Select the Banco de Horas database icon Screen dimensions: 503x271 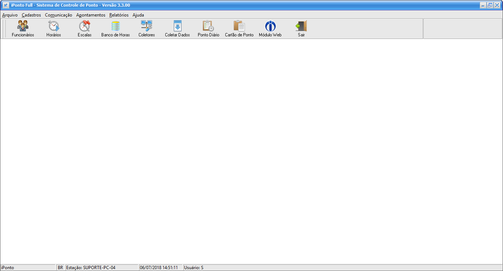pos(116,26)
